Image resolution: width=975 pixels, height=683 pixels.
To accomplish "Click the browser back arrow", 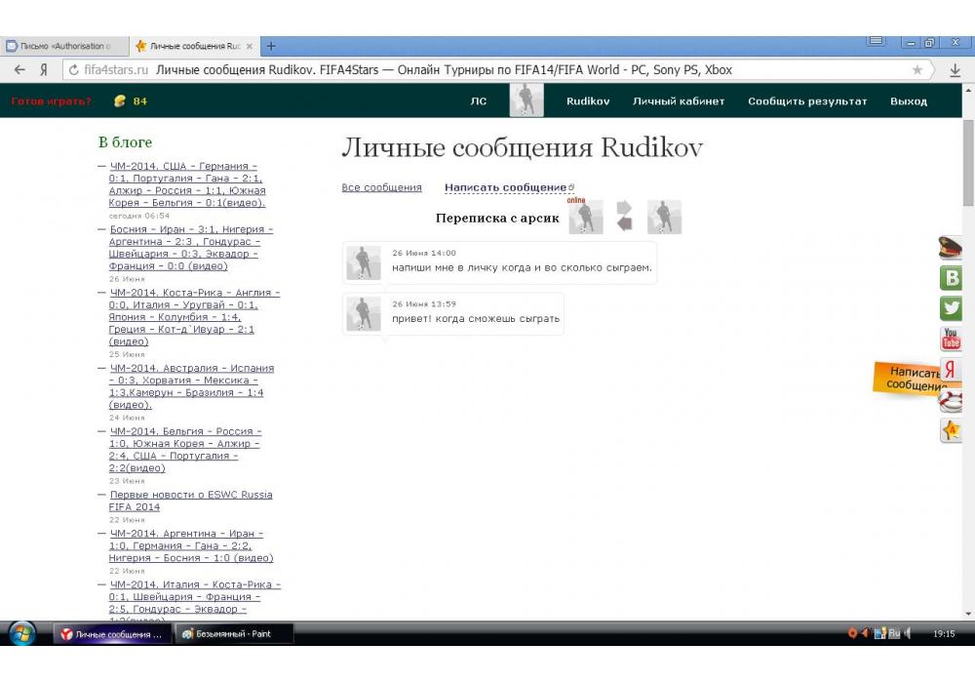I will tap(19, 70).
